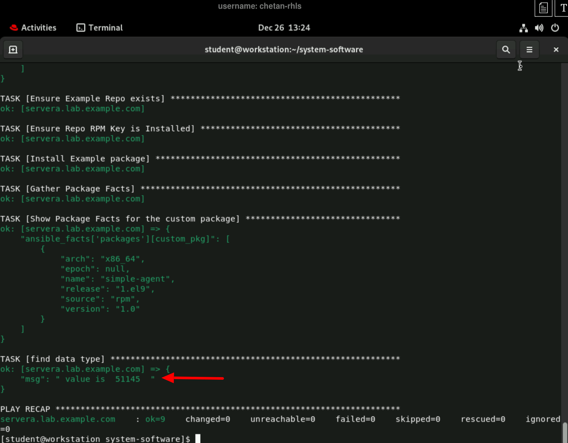
Task: Click the "TASK [Ensure Example Repo exists]" line
Action: tap(200, 98)
